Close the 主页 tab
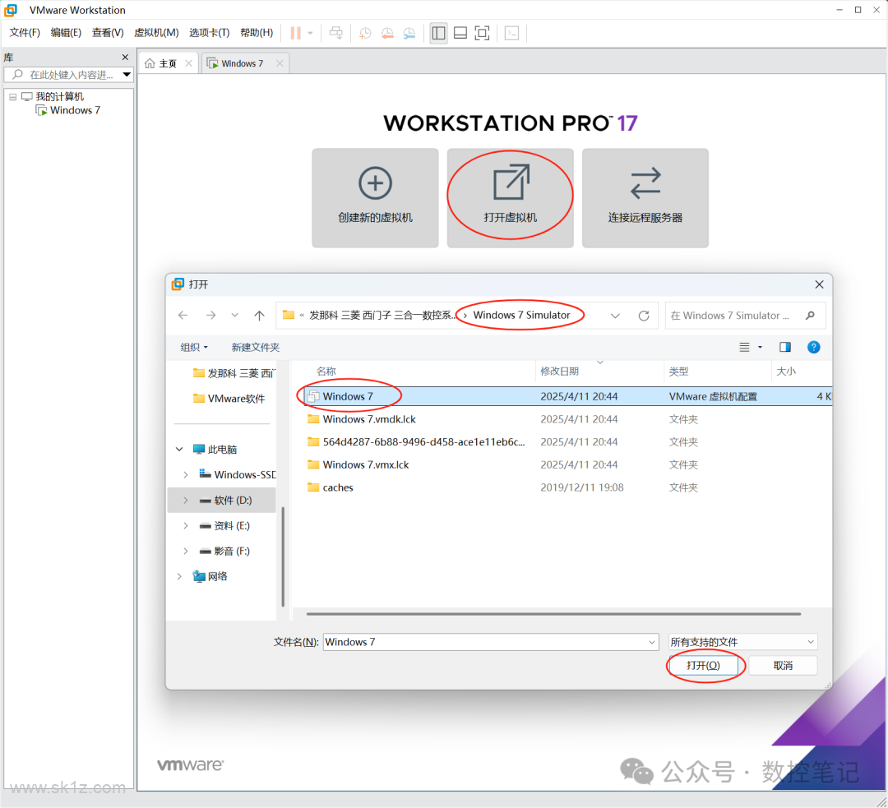The width and height of the screenshot is (888, 808). point(188,63)
